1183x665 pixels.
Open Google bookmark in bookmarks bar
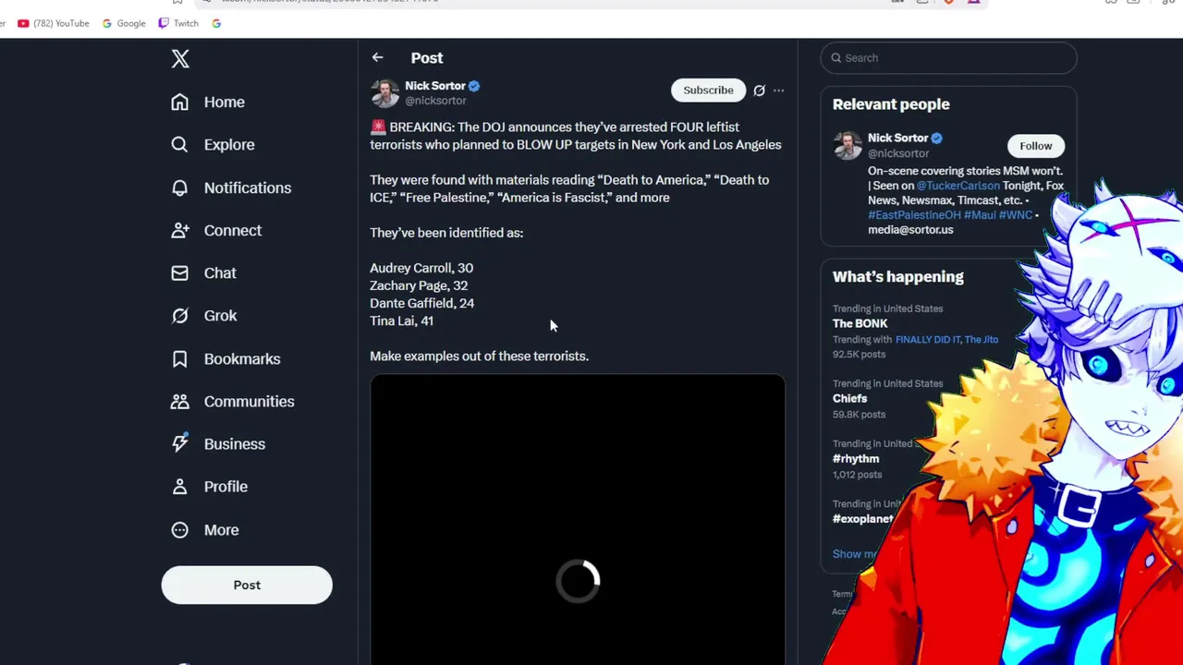tap(124, 23)
